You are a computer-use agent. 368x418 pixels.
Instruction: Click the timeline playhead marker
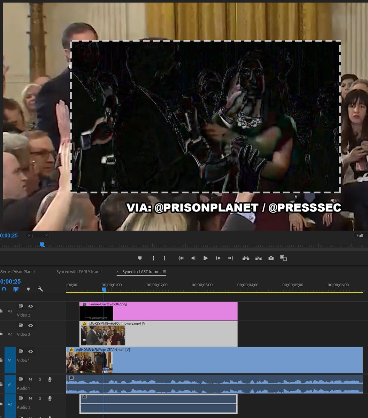pyautogui.click(x=104, y=289)
